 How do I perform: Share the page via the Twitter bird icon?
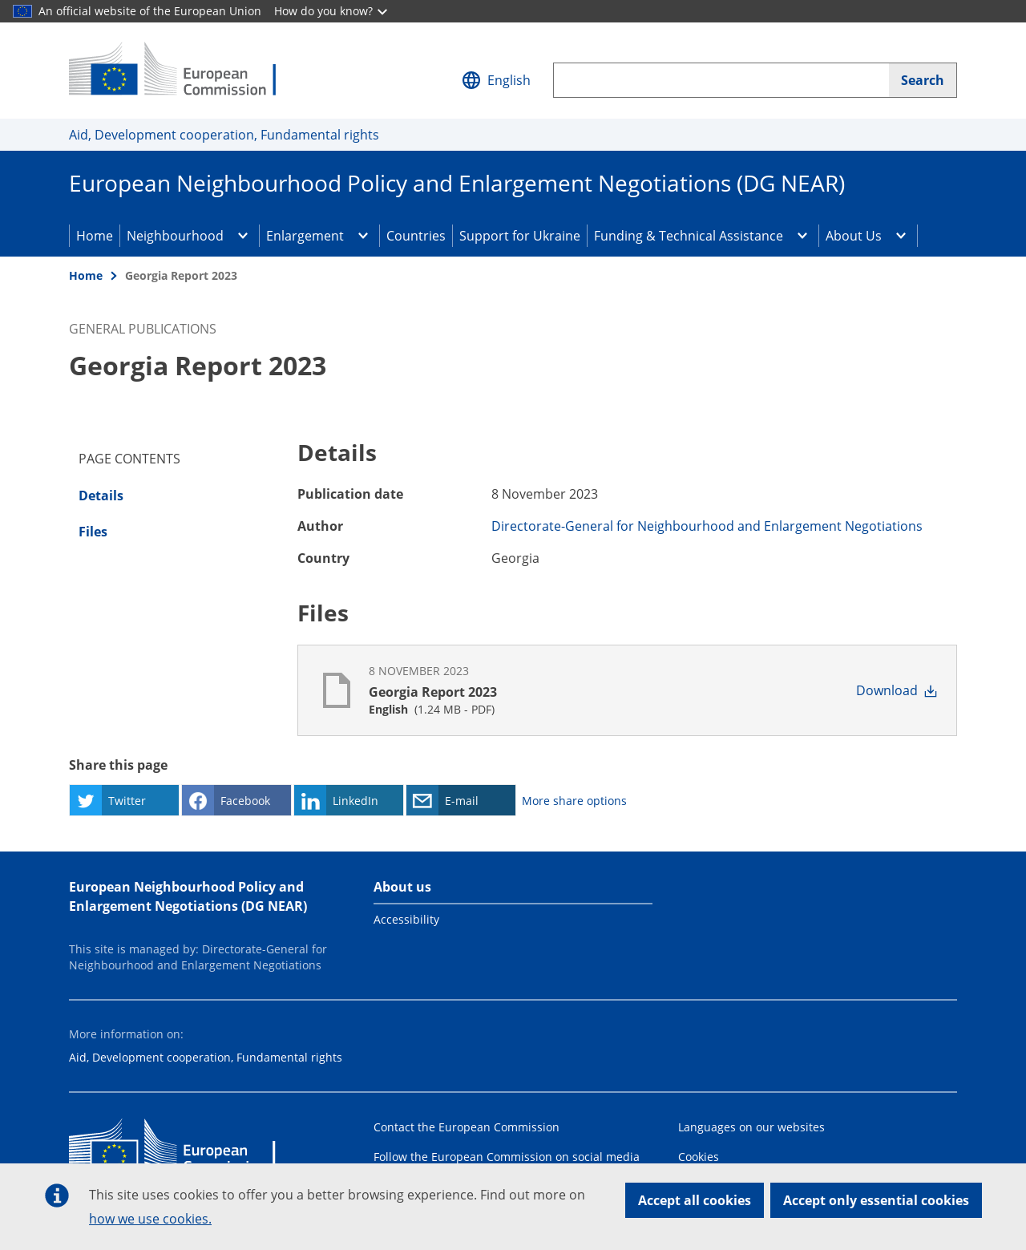86,800
